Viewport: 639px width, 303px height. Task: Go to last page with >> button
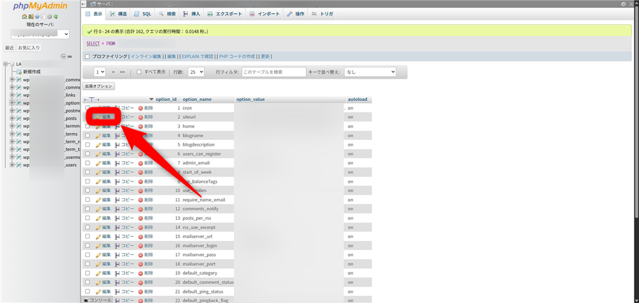[x=123, y=72]
